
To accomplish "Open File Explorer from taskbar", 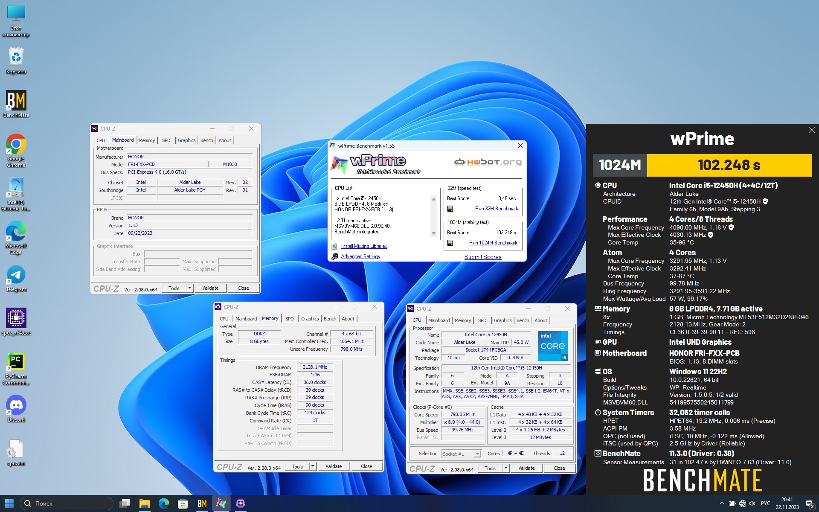I will pos(144,503).
